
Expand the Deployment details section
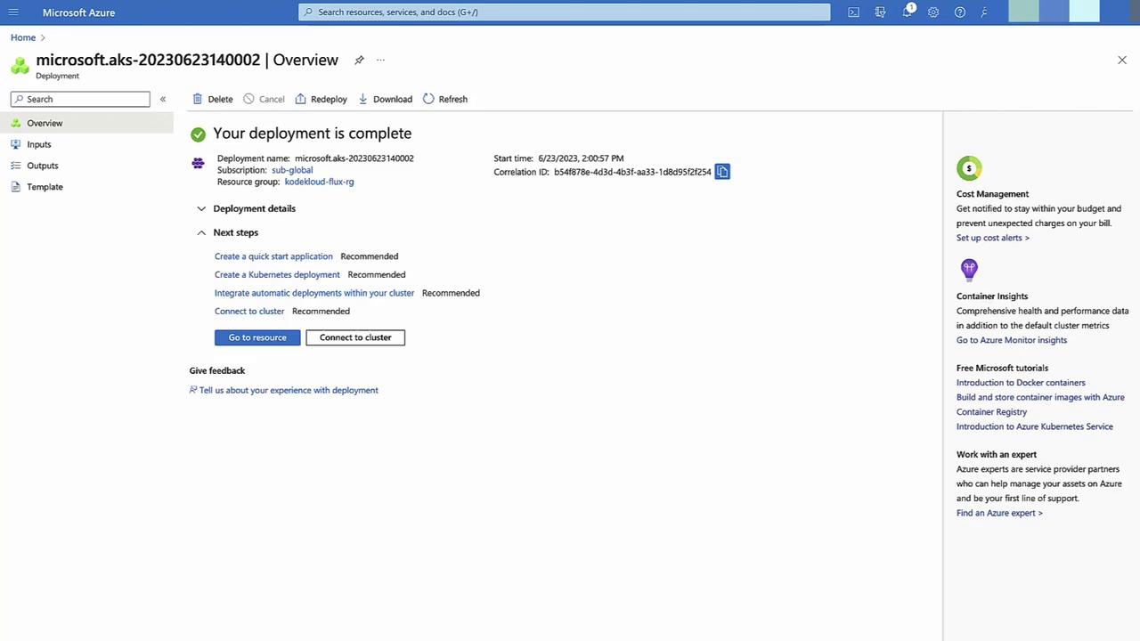pyautogui.click(x=247, y=208)
